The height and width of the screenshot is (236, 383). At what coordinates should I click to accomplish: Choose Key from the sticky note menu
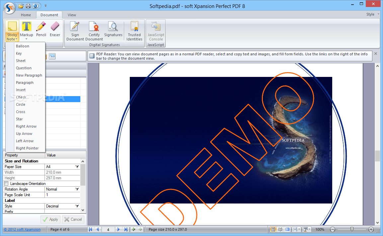[x=26, y=53]
